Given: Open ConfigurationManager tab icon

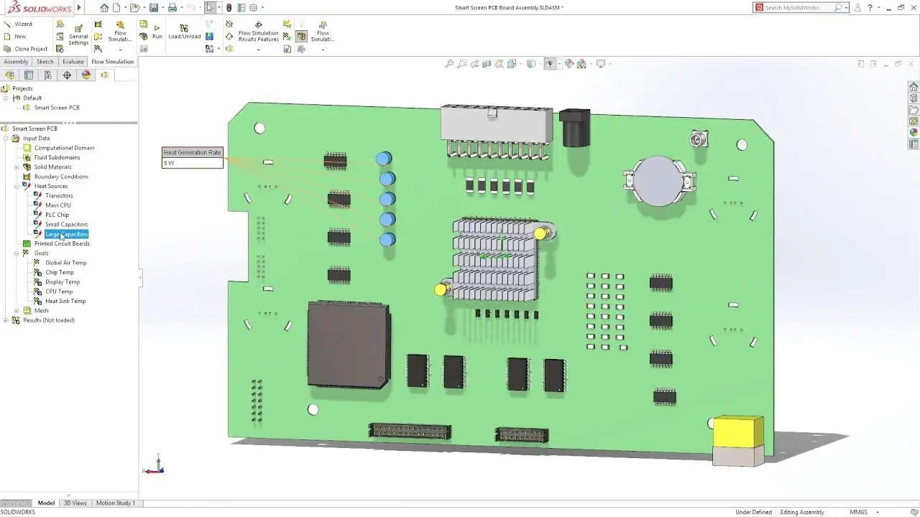Looking at the screenshot, I should click(x=48, y=75).
